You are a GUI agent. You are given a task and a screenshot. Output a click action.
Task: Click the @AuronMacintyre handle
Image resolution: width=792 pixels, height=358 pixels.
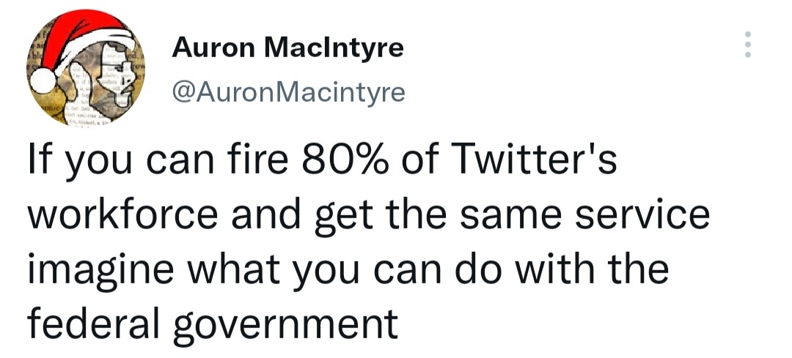click(x=287, y=93)
